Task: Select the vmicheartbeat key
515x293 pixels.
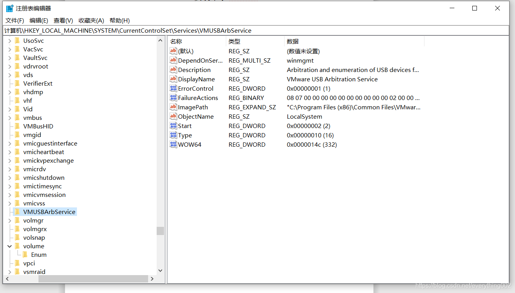Action: tap(44, 152)
